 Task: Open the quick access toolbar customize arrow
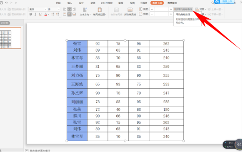point(16,3)
